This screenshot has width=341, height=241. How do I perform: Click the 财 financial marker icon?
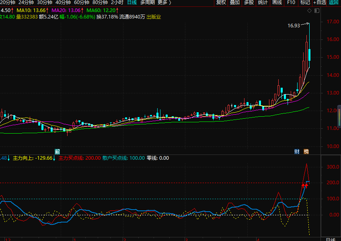pos(297,152)
